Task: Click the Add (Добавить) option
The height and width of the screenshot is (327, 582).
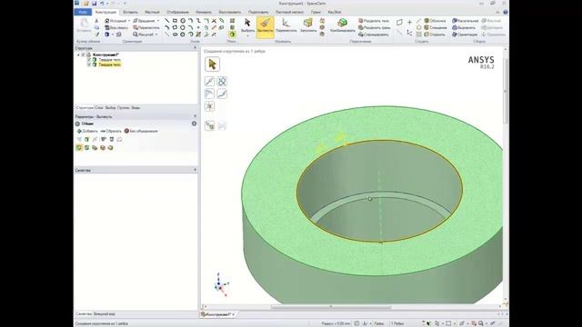Action: (x=87, y=131)
